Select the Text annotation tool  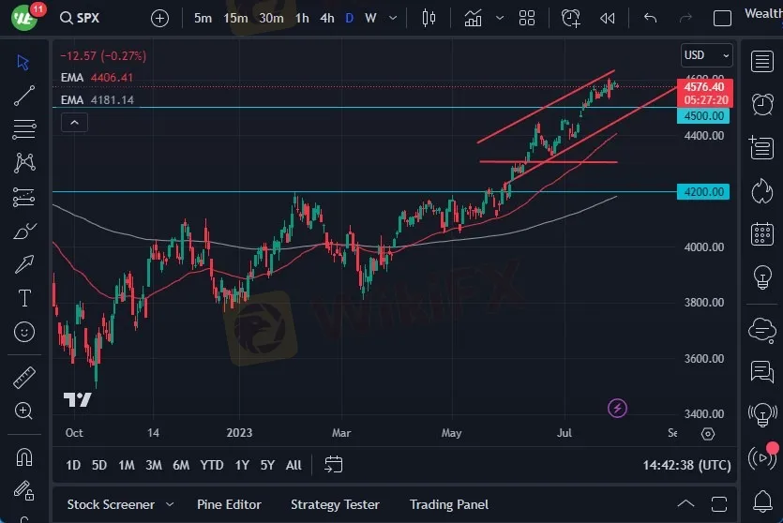[x=24, y=298]
